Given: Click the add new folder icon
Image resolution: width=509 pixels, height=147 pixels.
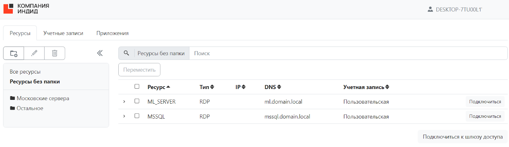Looking at the screenshot, I should coord(14,53).
